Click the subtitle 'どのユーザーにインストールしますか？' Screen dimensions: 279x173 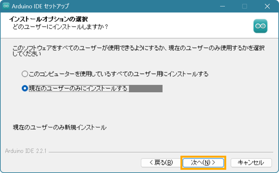tap(60, 27)
